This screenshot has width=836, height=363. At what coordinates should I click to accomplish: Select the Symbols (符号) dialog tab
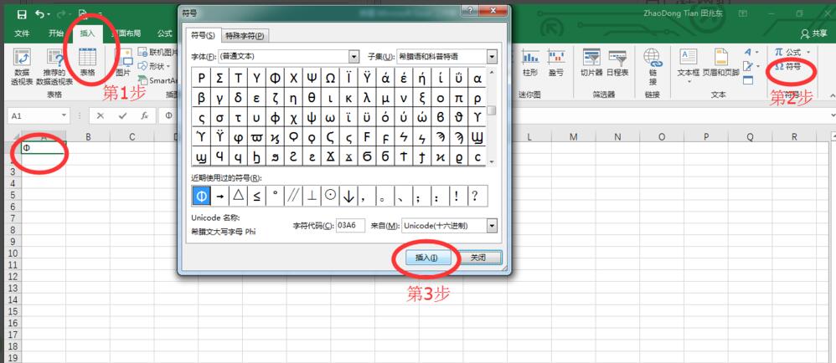[x=203, y=36]
